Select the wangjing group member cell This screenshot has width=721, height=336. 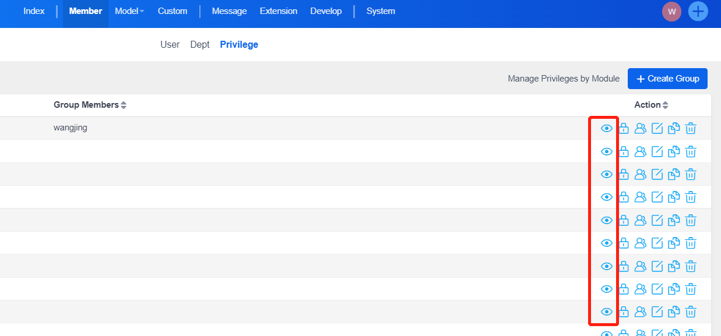(x=70, y=128)
